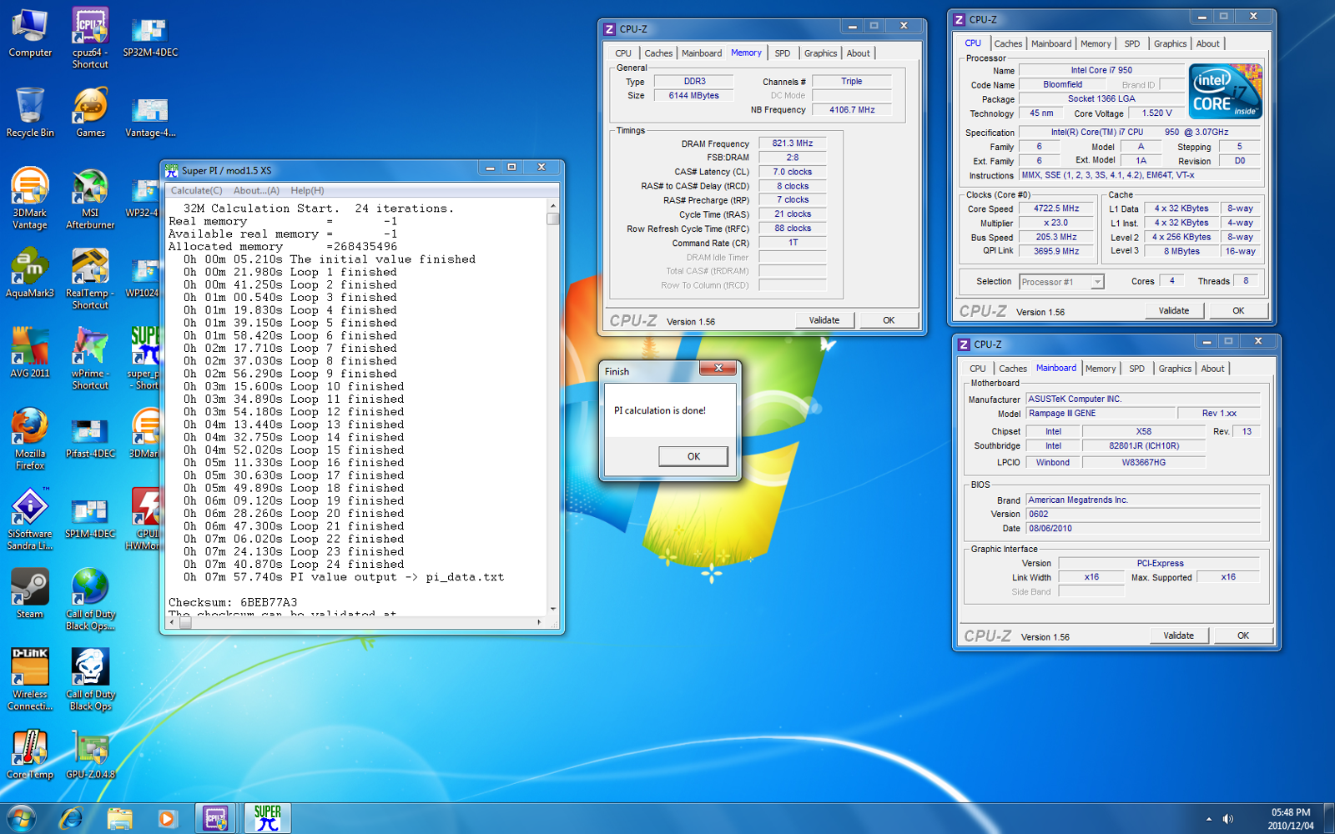Open the Games desktop shortcut

pos(90,113)
